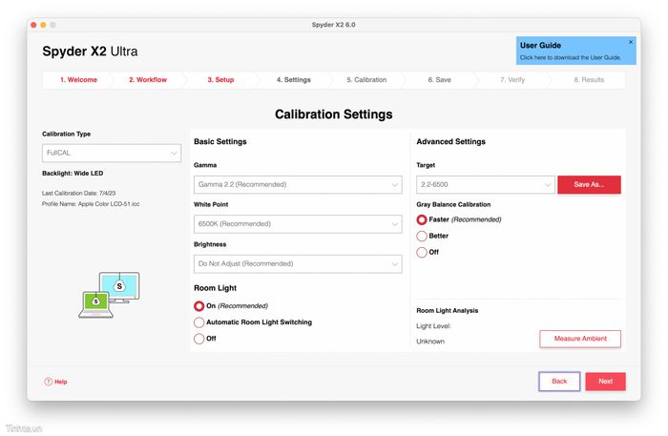Open the Target 2.2-6500 dropdown
The image size is (668, 436).
click(x=486, y=185)
